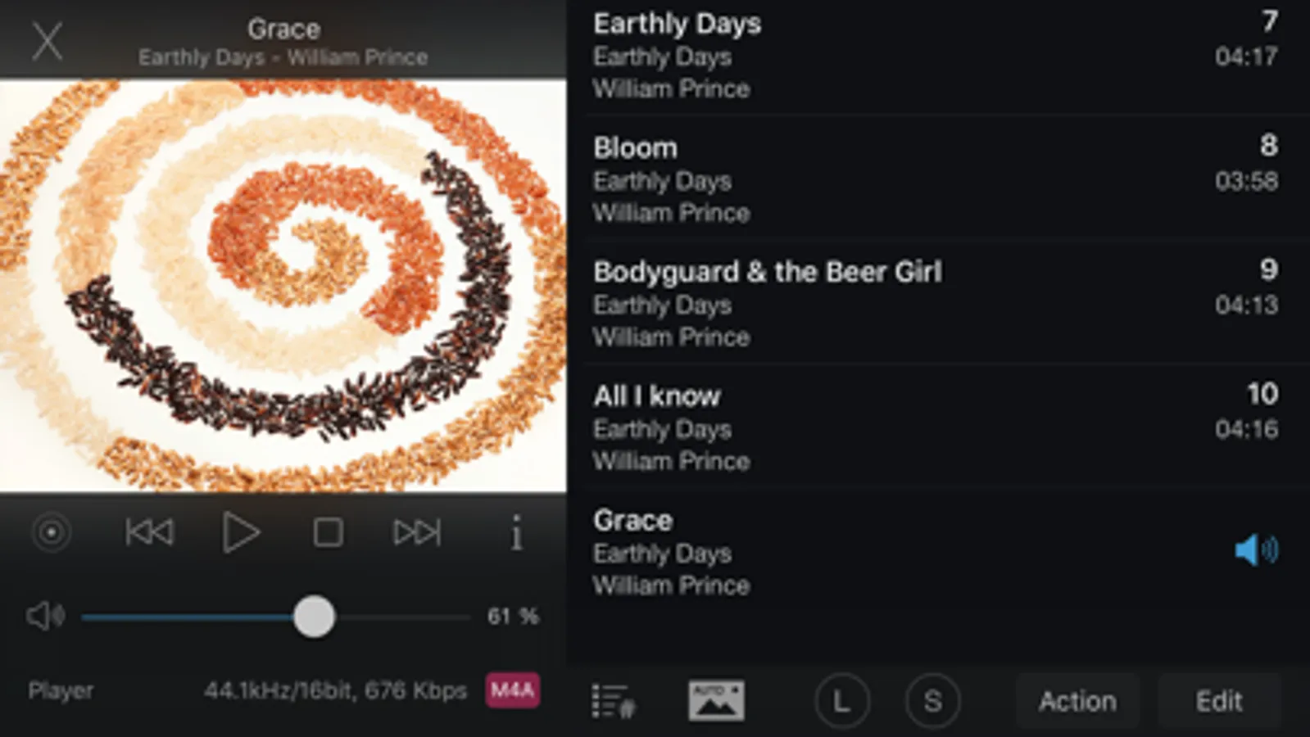Viewport: 1310px width, 737px height.
Task: Open track info with the i icon
Action: (515, 533)
